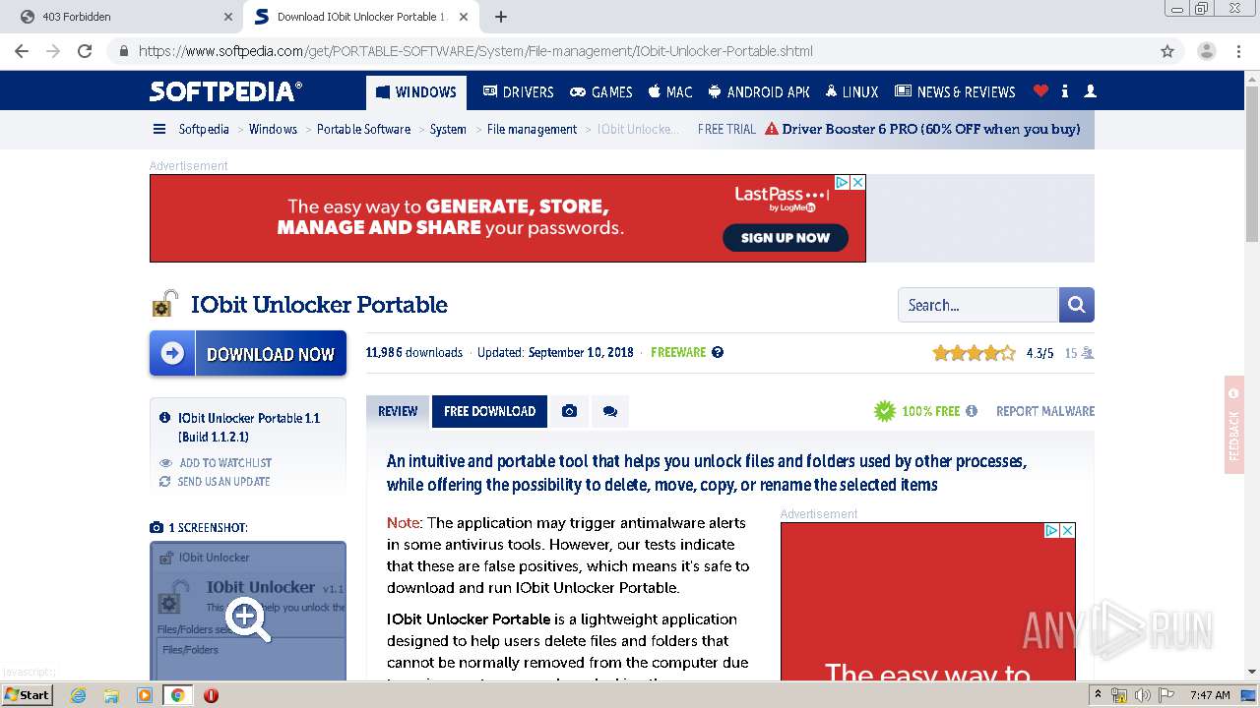Click the AdChoices icon on the sidebar ad
The image size is (1260, 708).
click(1052, 530)
